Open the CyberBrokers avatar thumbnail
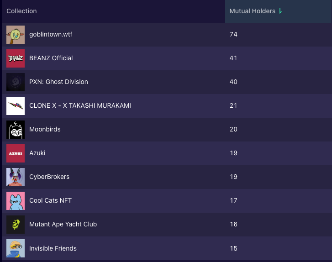 pos(16,177)
